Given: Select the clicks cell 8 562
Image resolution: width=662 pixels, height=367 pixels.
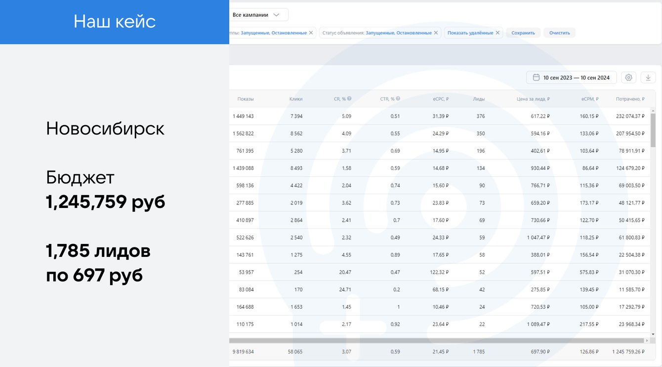Looking at the screenshot, I should coord(296,133).
